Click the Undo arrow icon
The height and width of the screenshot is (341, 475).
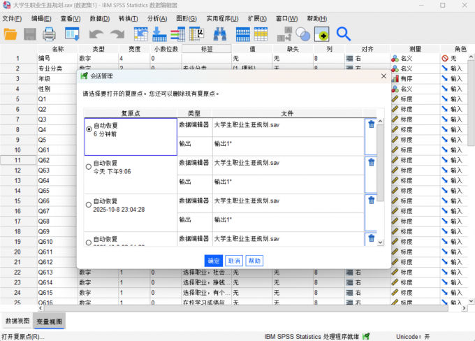point(96,34)
